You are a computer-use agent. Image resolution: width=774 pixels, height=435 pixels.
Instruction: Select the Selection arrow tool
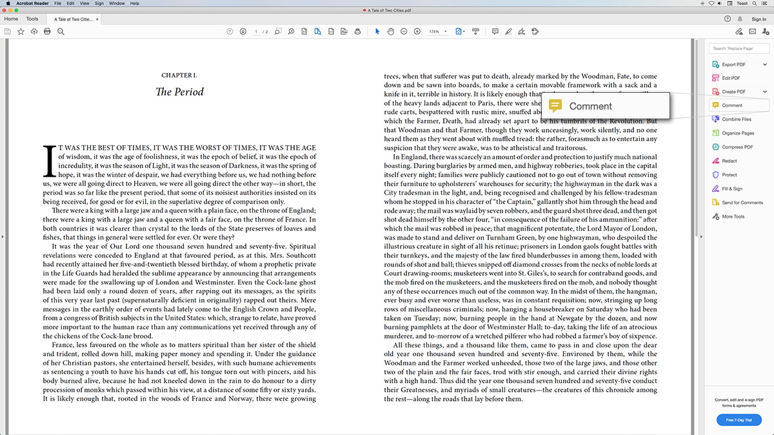tap(377, 32)
